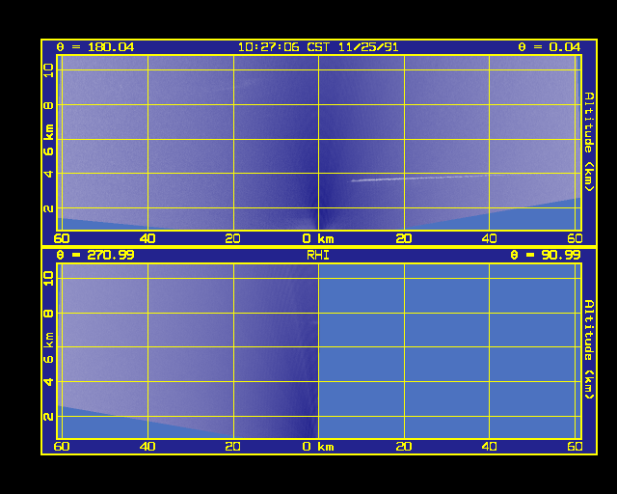This screenshot has width=617, height=494.
Task: Click the 8 altitude tick in upper panel
Action: click(x=49, y=105)
